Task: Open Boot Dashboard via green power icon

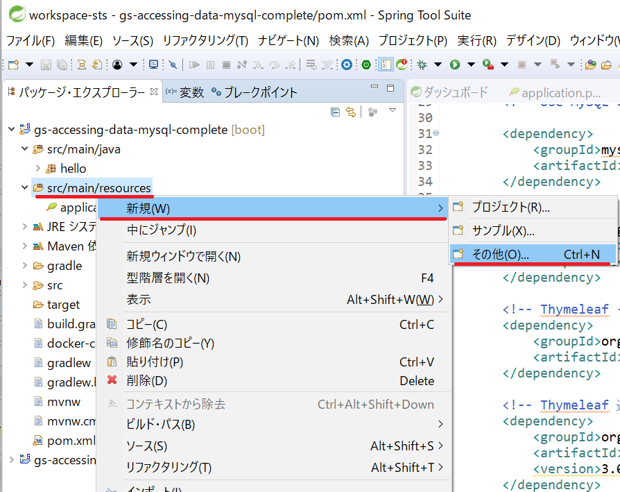Action: [366, 65]
